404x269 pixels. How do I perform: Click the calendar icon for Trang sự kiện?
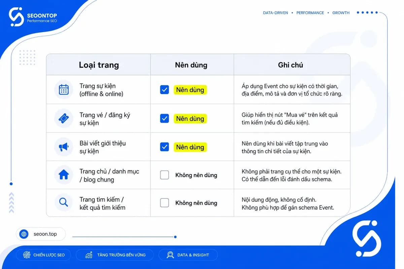point(64,90)
